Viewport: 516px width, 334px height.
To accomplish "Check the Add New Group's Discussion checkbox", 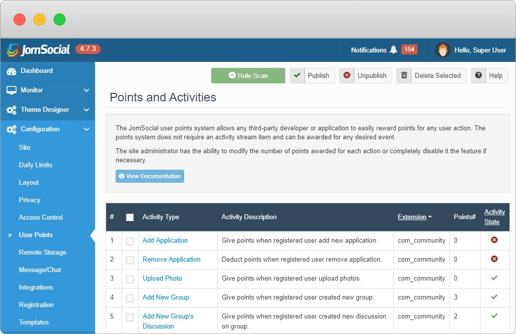I will (130, 317).
